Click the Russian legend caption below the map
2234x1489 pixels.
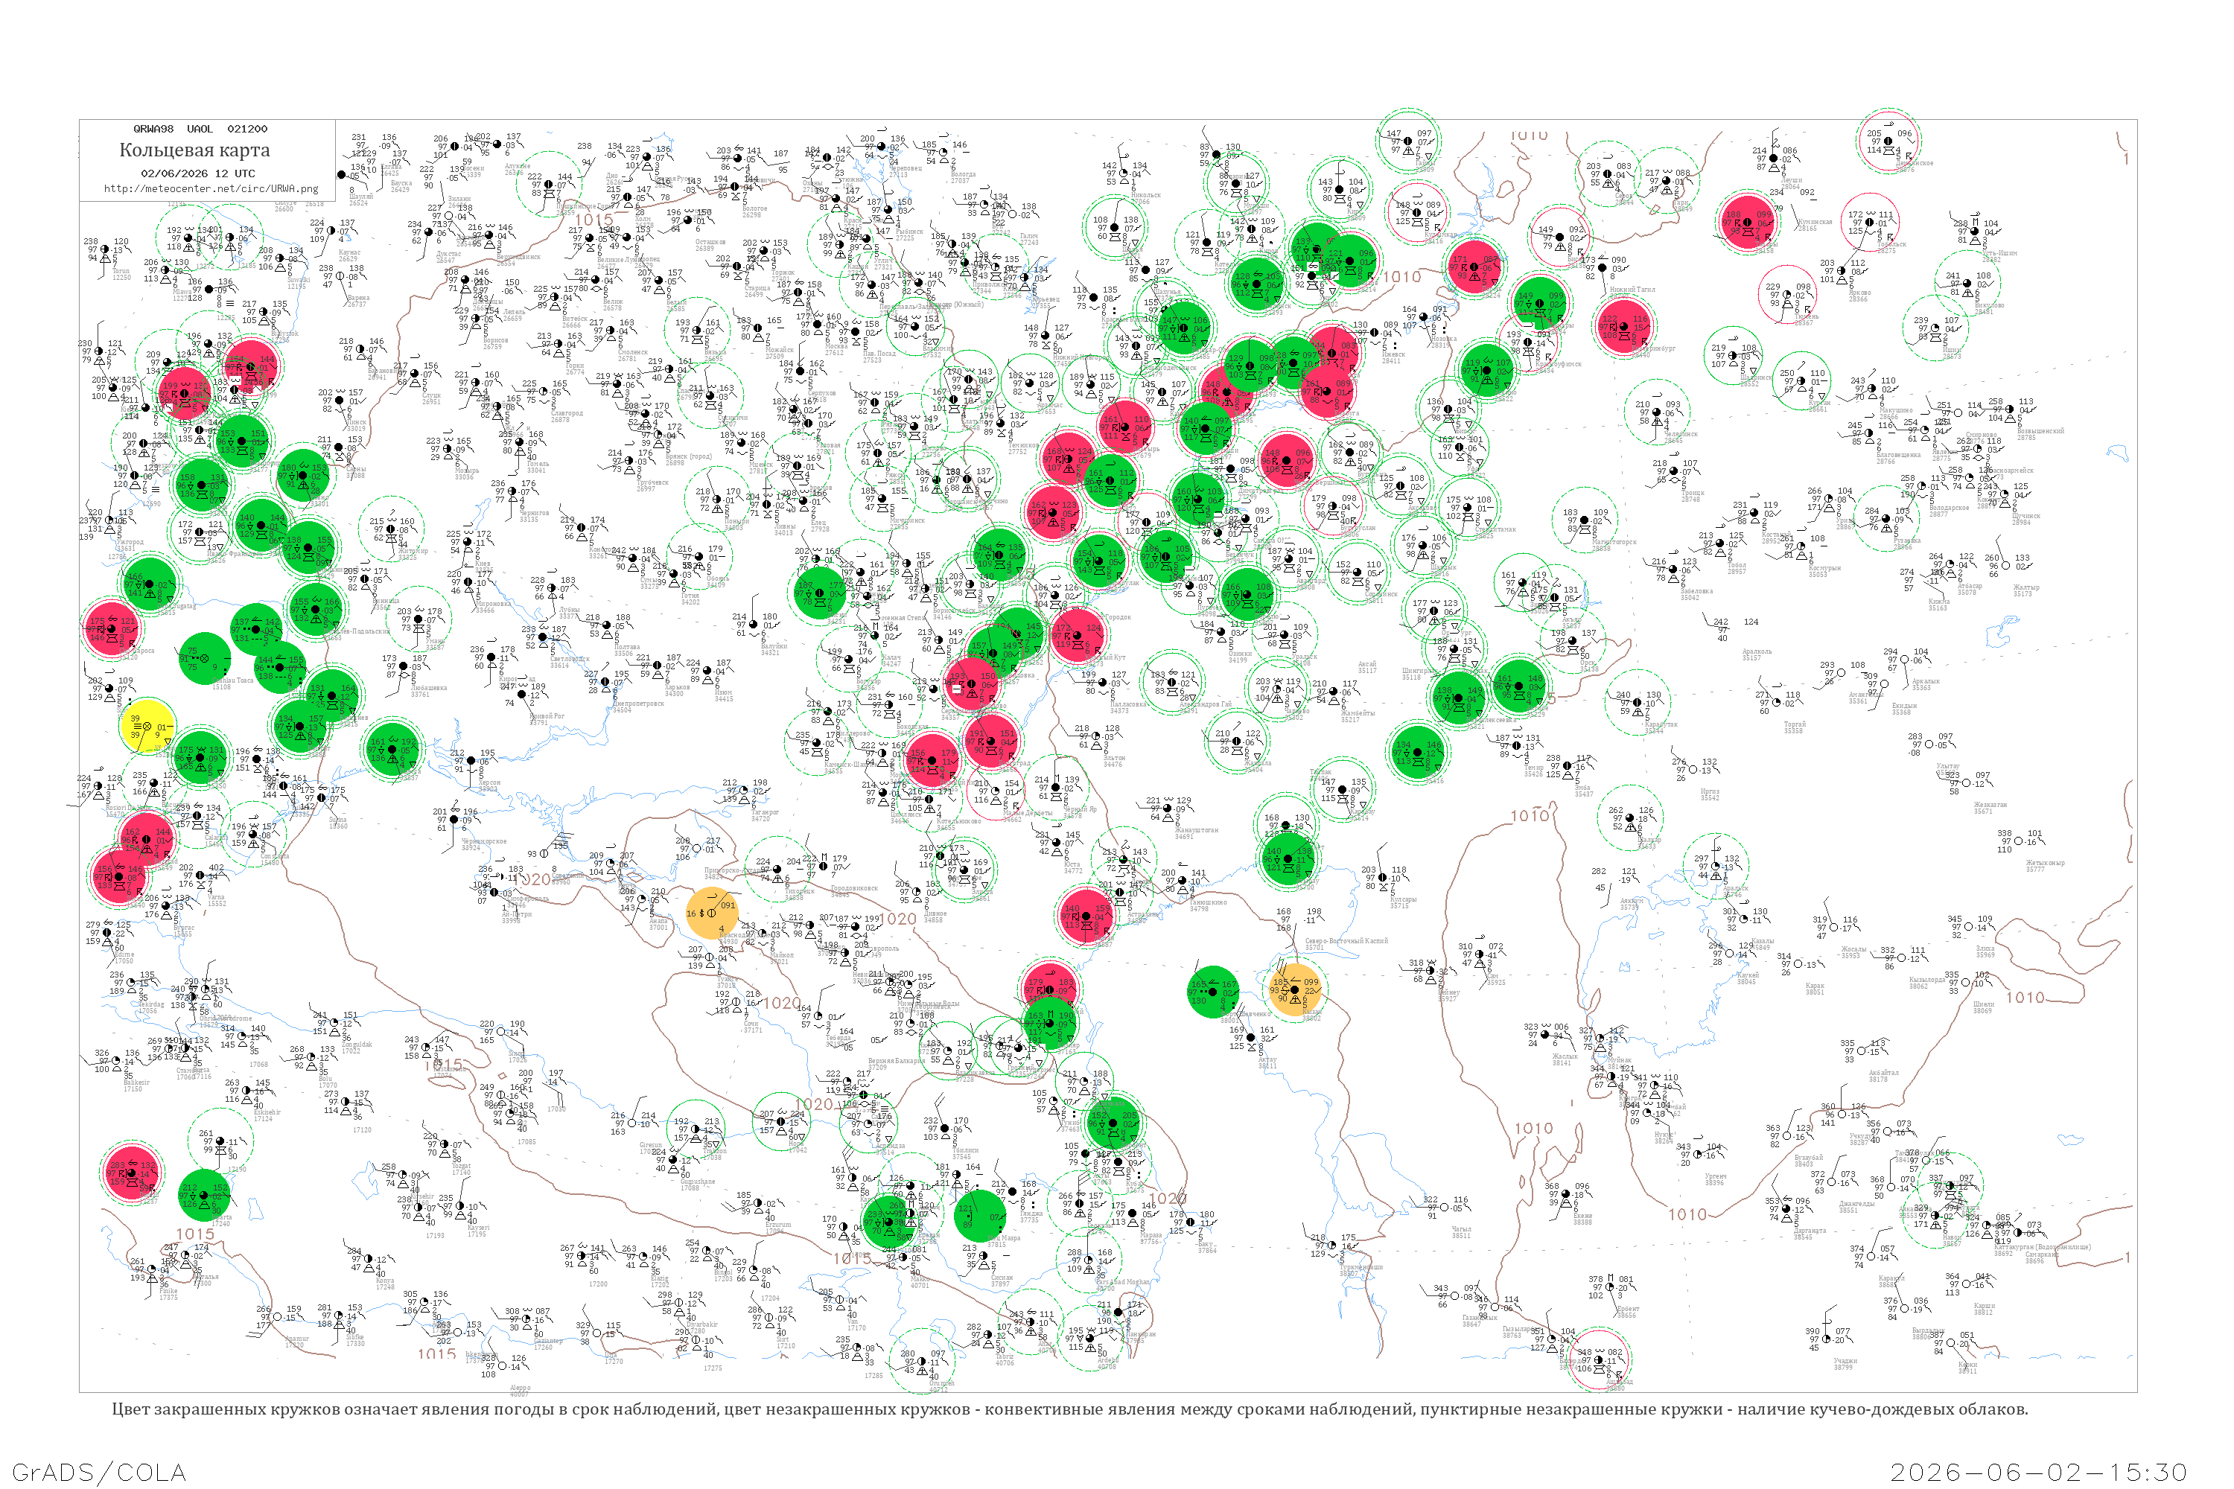[x=1069, y=1409]
